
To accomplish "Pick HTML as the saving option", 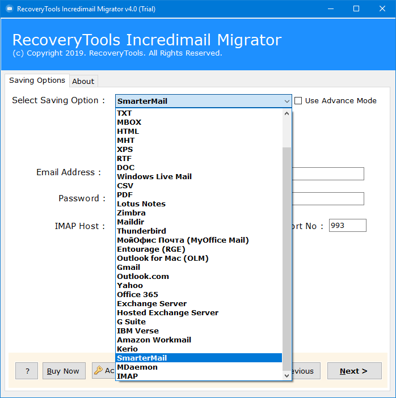I will coord(199,131).
